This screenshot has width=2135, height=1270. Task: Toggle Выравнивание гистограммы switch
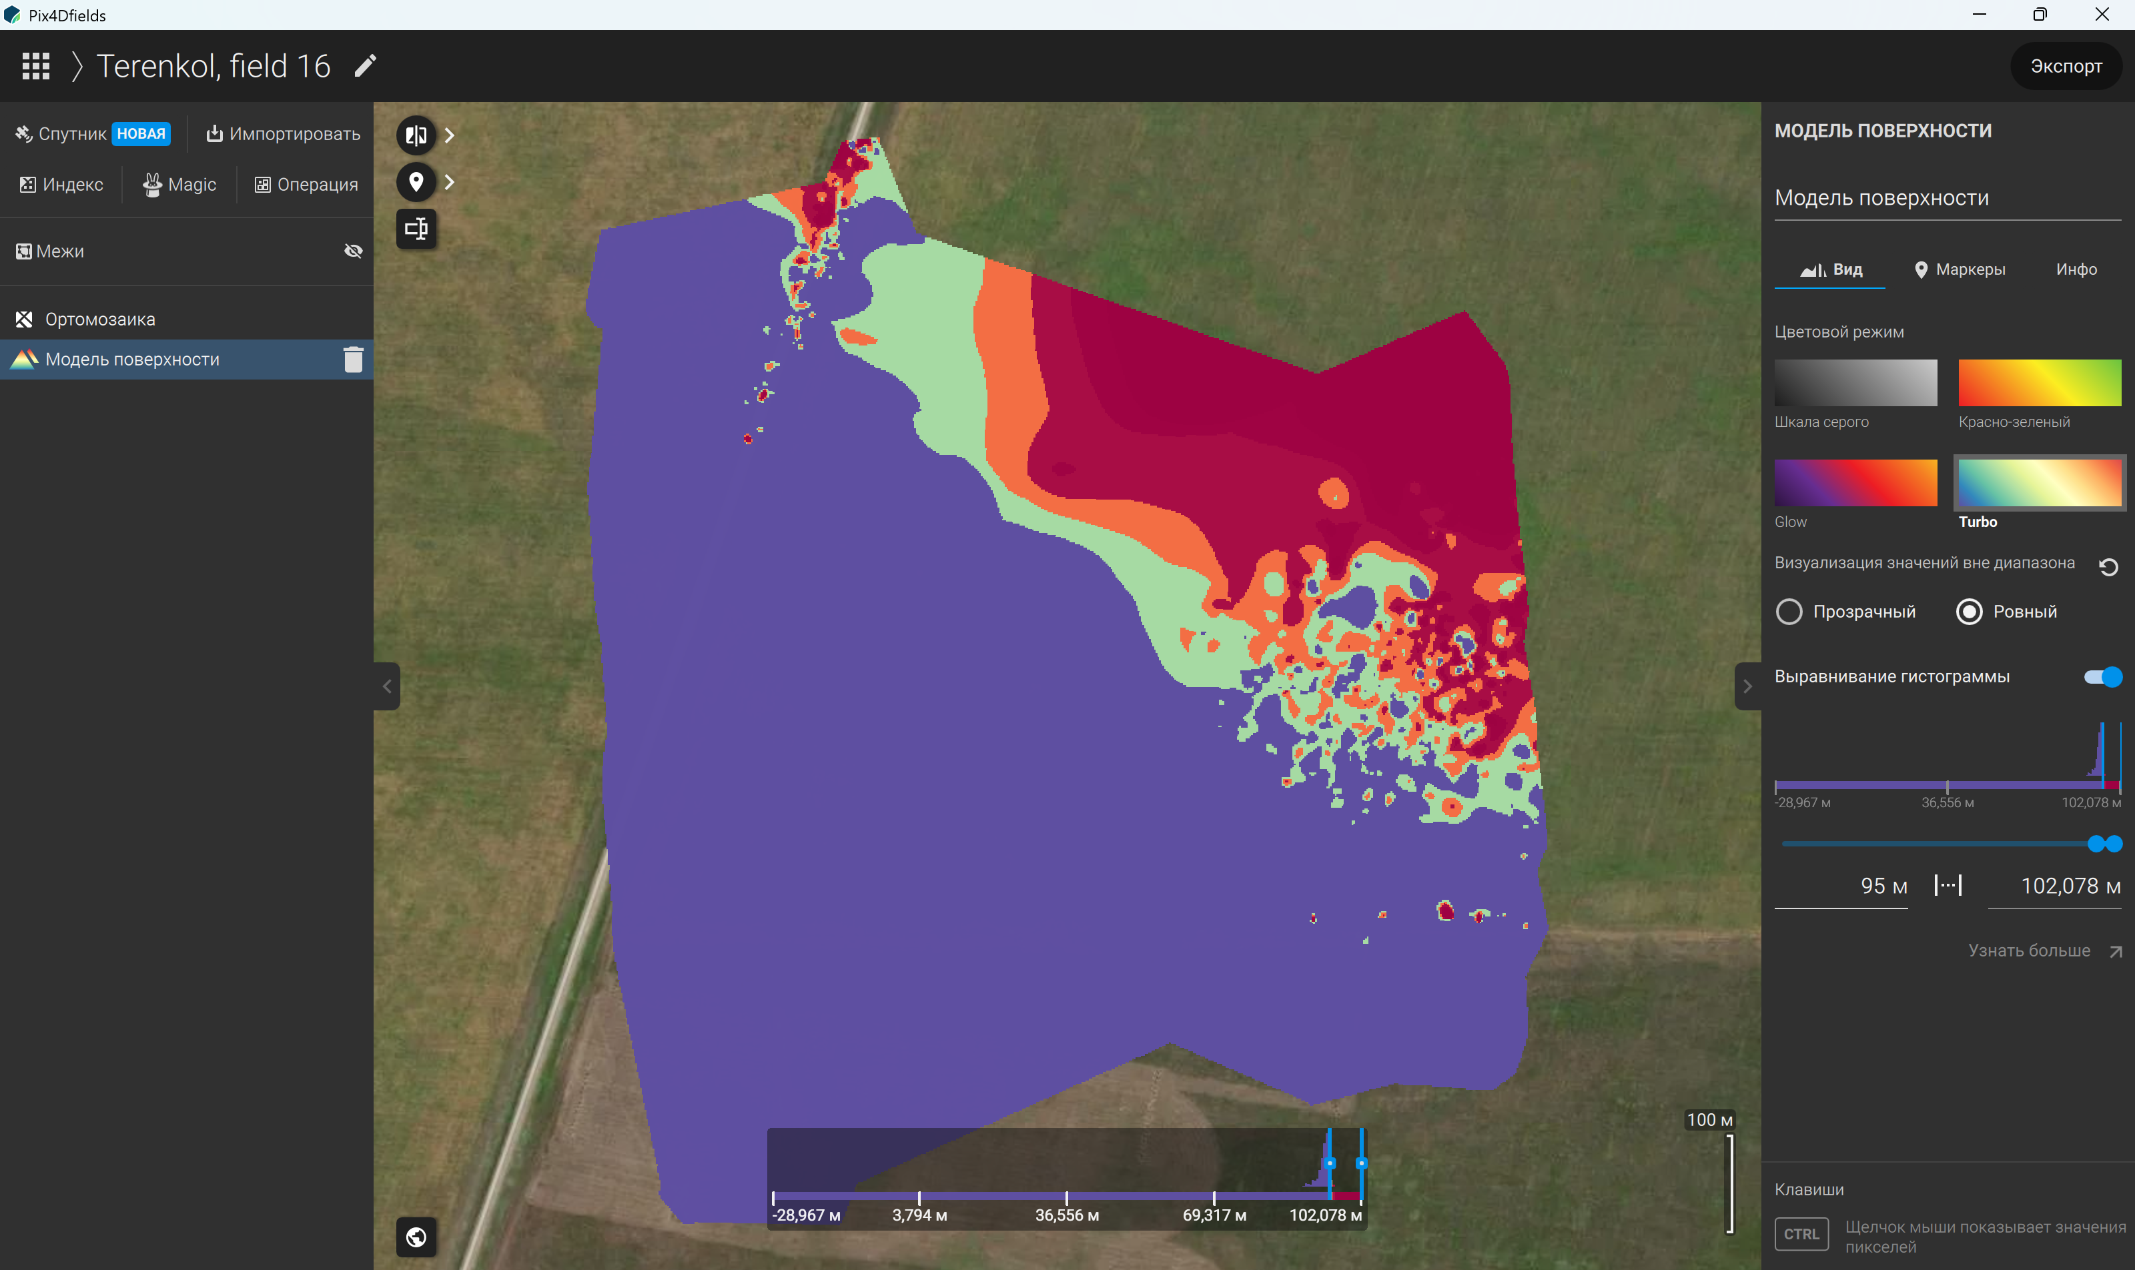[x=2102, y=676]
